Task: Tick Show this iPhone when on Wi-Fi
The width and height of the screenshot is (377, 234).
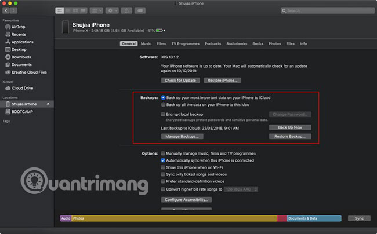Action: point(163,167)
